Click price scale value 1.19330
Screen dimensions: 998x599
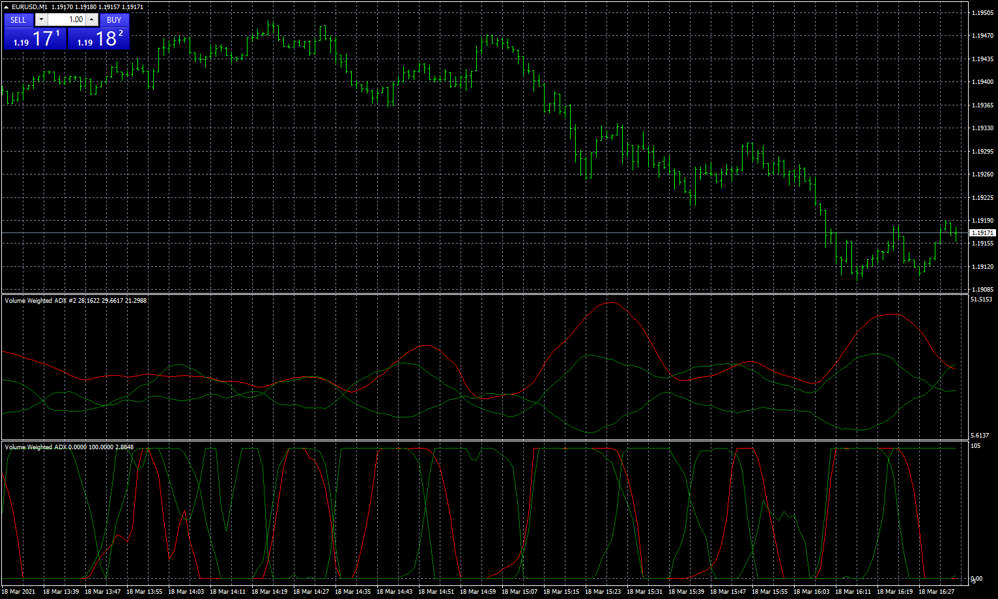[982, 128]
